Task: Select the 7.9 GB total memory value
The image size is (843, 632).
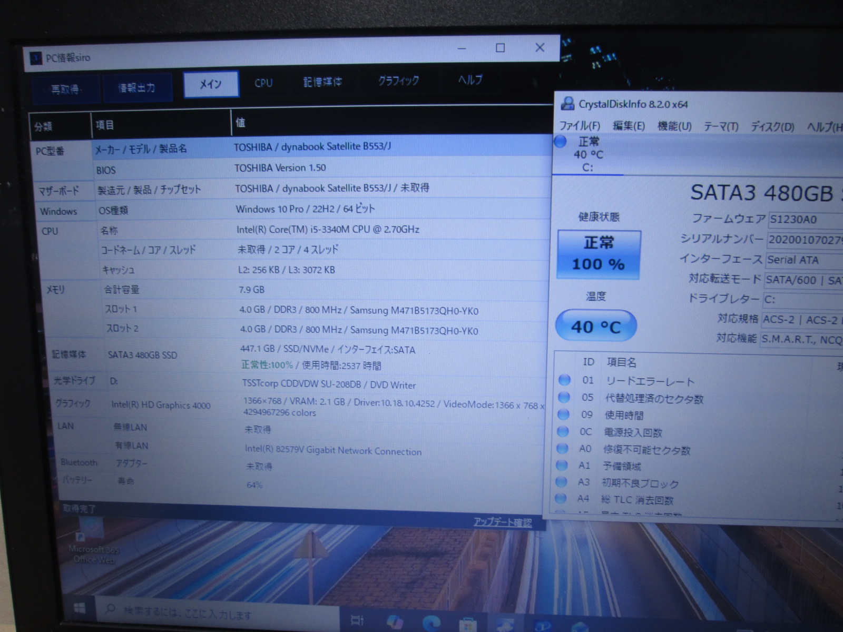Action: (x=251, y=290)
